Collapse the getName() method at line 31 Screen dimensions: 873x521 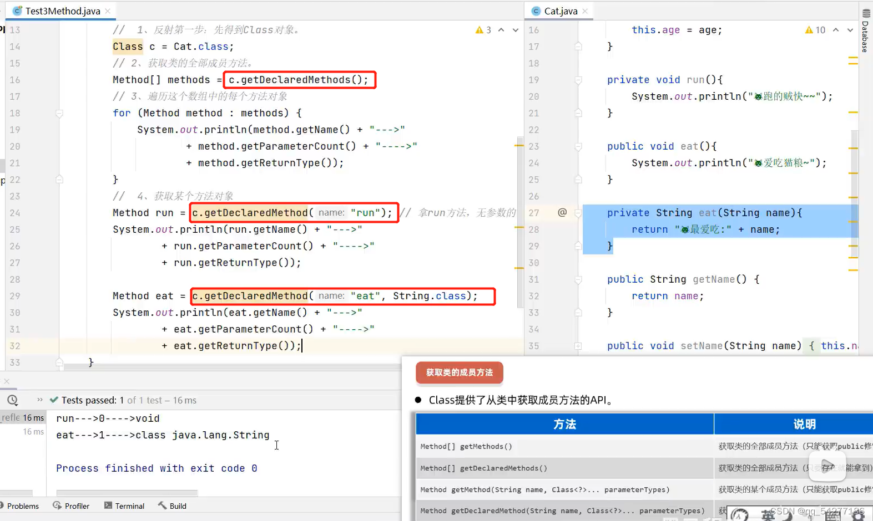[578, 279]
